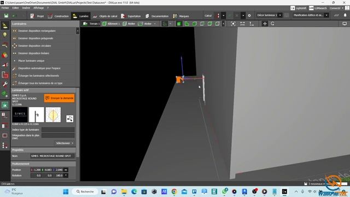Screen dimensions: 350x197
Task: Select the emergency lighting tool in sidebar
Action: point(5,105)
